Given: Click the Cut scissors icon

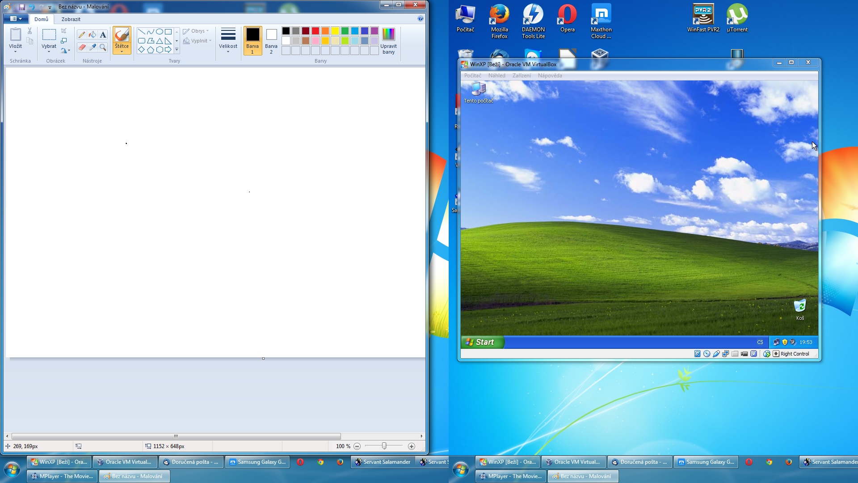Looking at the screenshot, I should 30,31.
